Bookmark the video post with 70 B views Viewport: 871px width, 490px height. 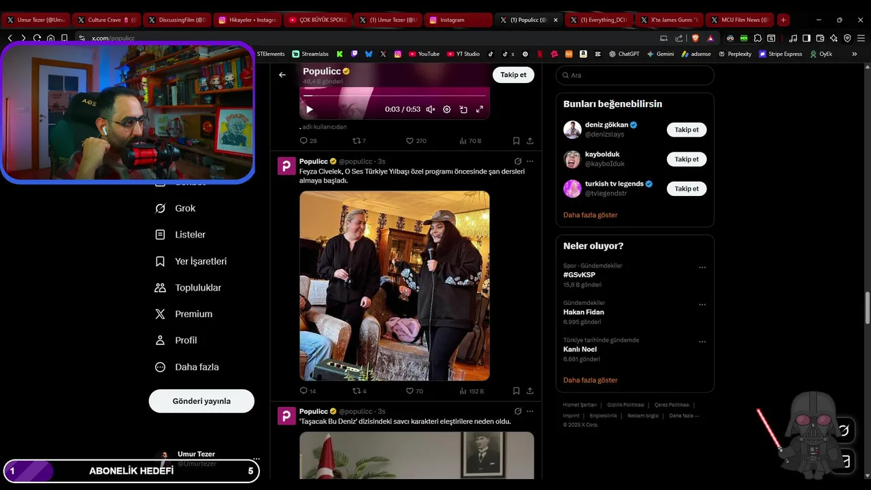[x=516, y=141]
